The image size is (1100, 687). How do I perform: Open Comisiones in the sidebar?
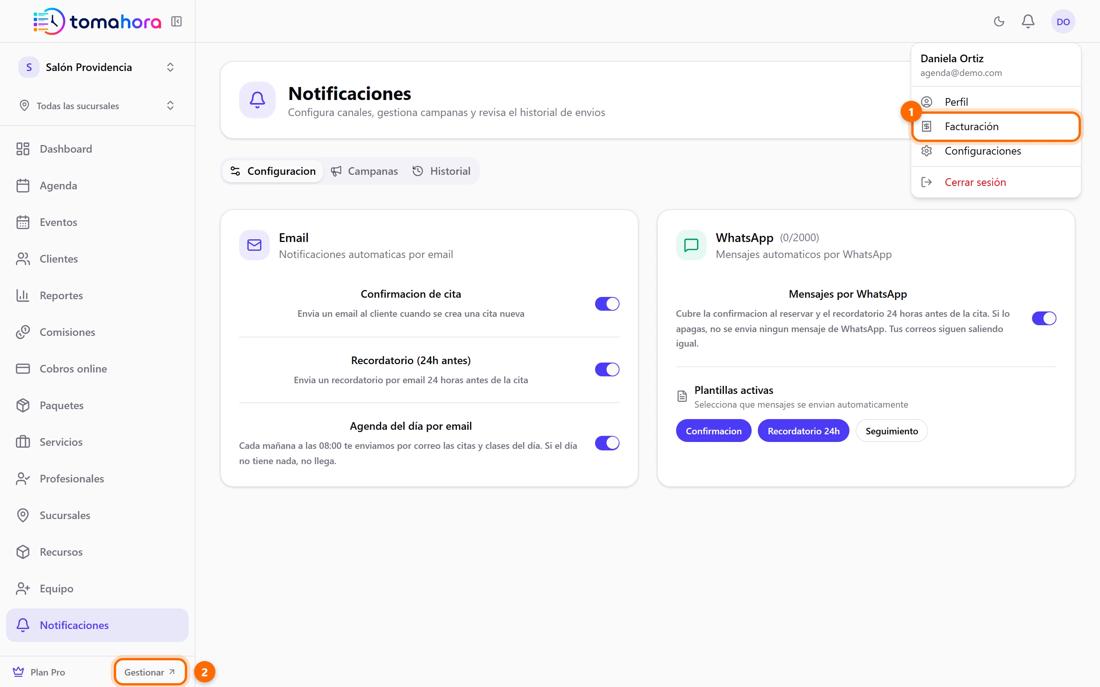97,332
